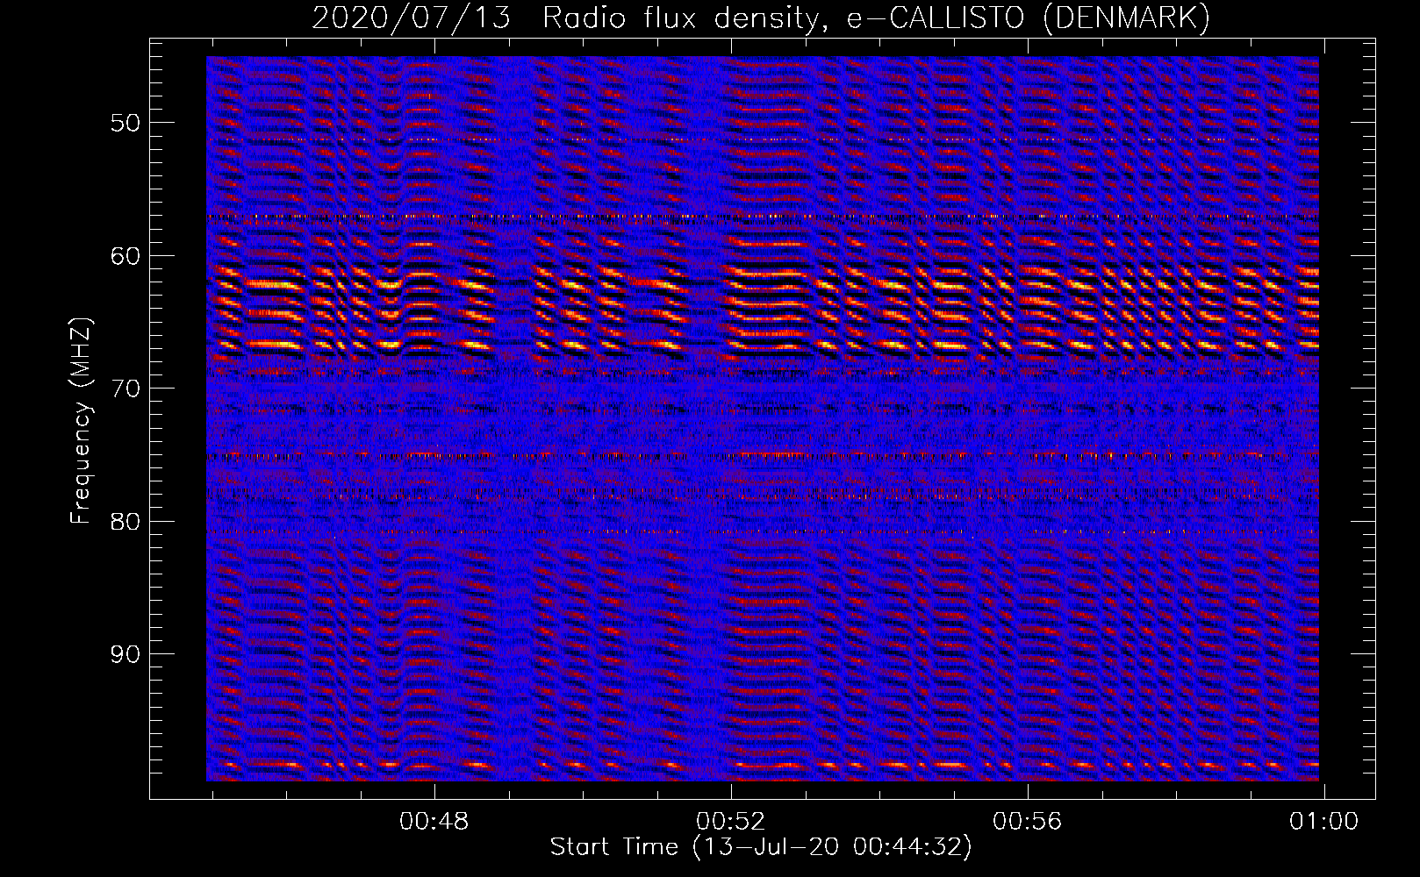Viewport: 1420px width, 877px height.
Task: Click the 50 tick label on frequency axis
Action: pos(125,123)
